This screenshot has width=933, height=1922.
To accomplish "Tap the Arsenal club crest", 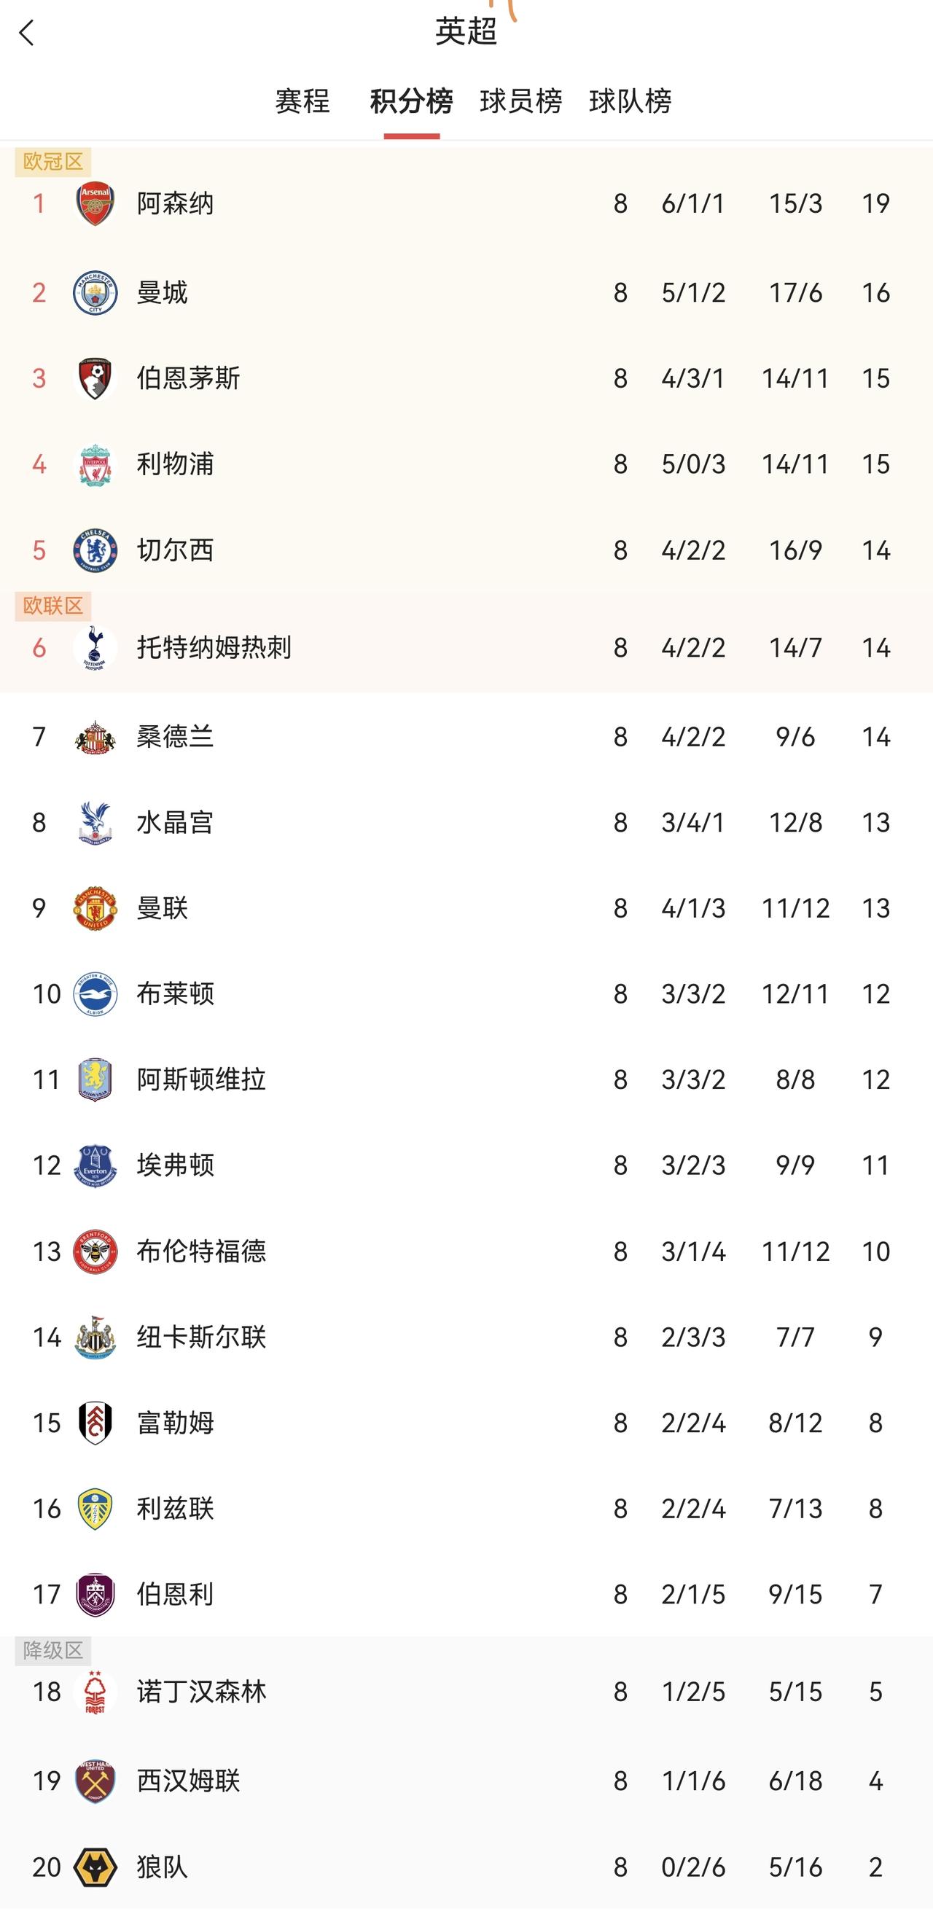I will (95, 203).
